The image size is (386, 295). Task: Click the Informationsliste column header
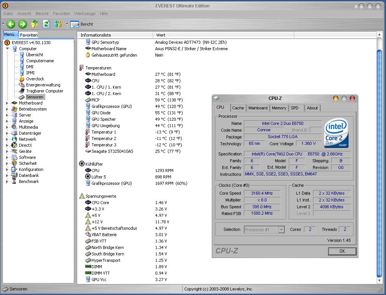point(115,35)
